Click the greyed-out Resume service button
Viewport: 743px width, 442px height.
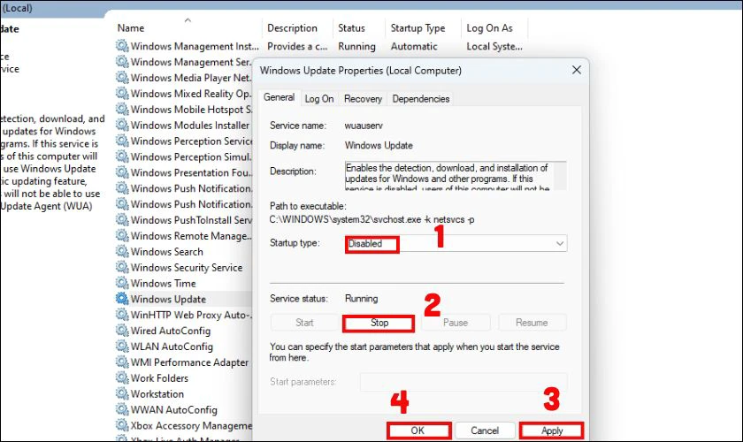pos(532,323)
